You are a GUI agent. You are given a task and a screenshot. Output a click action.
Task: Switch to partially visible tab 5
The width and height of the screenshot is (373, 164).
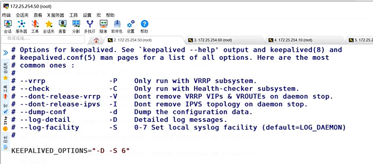(x=361, y=40)
